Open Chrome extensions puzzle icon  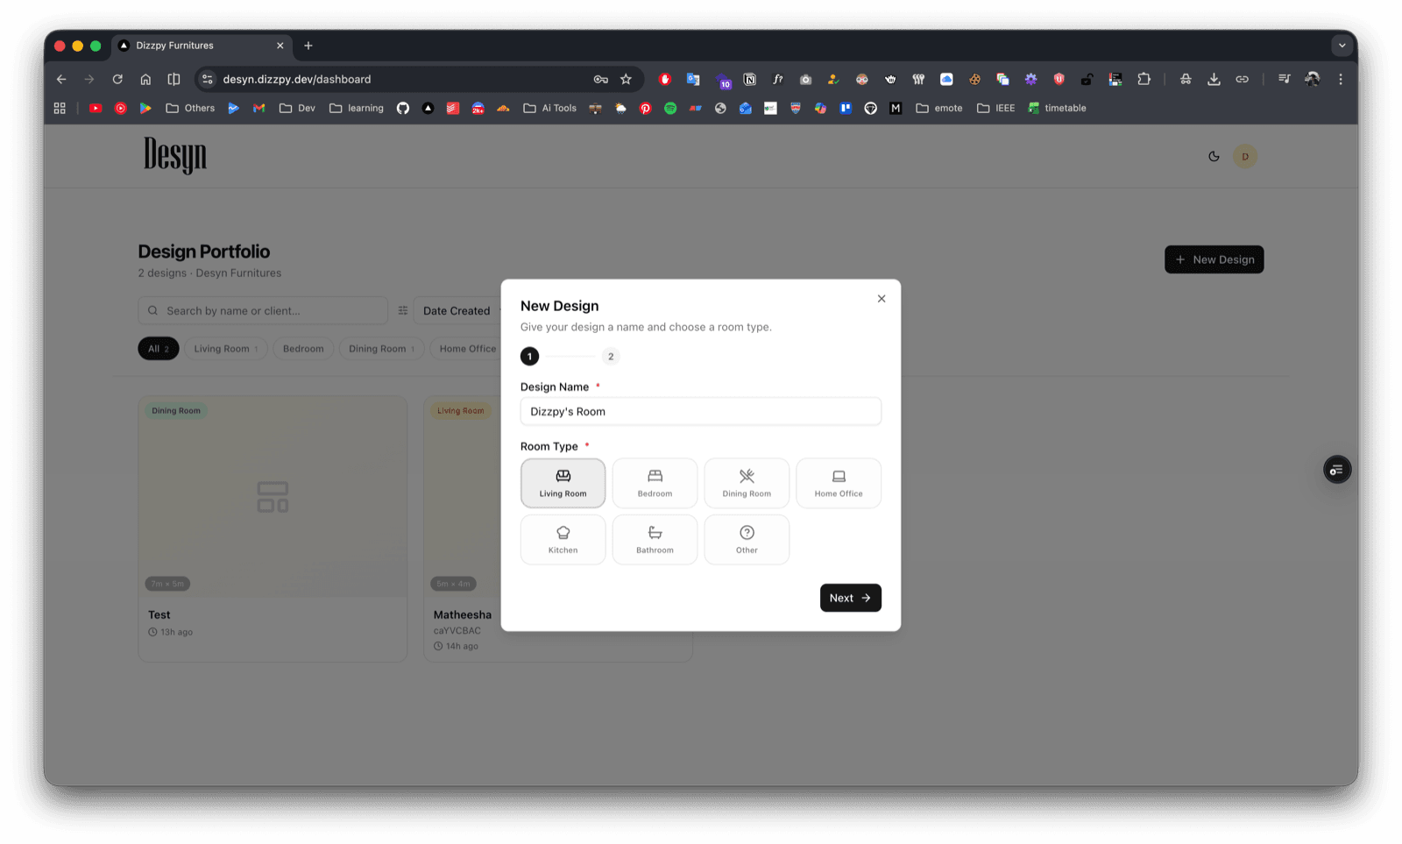click(x=1144, y=79)
